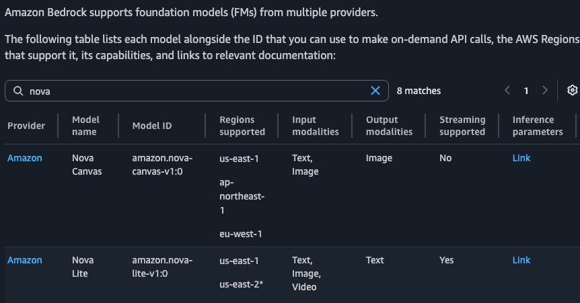This screenshot has height=303, width=580.
Task: Open inference parameters Link for Nova Canvas
Action: point(521,158)
